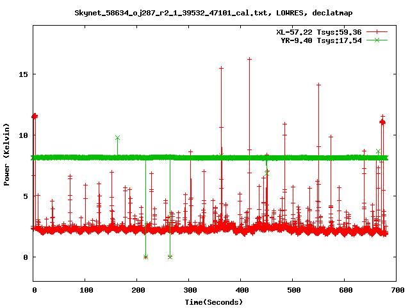Click the green zero-power marker near 217 seconds
Screen dimensions: 410x308
click(145, 257)
